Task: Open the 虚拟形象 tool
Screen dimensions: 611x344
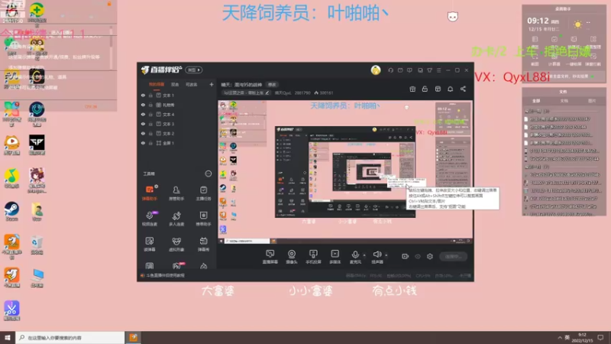Action: point(176,244)
